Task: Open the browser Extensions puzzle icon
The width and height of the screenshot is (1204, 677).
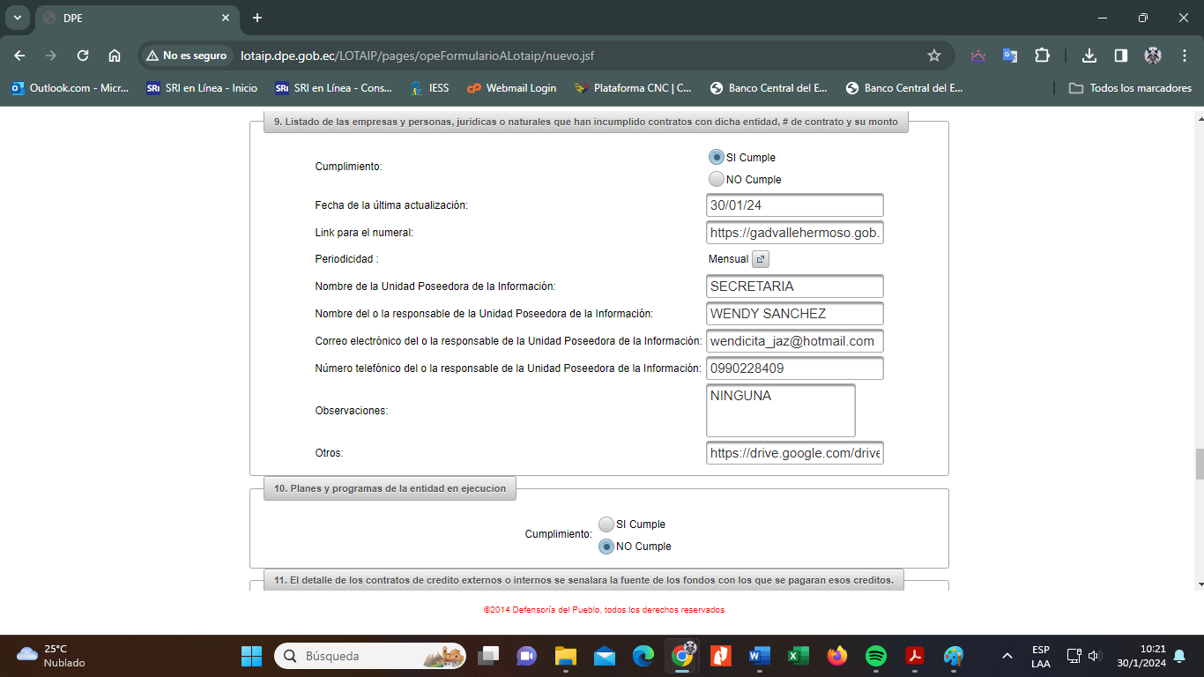Action: pos(1042,56)
